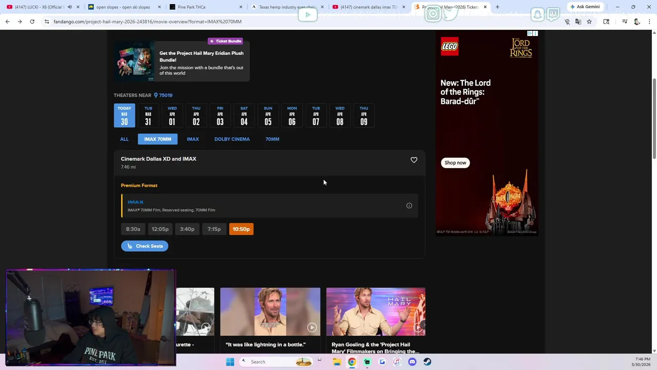
Task: Click the Cinemark Dallas XD and IMAX name
Action: pyautogui.click(x=159, y=159)
